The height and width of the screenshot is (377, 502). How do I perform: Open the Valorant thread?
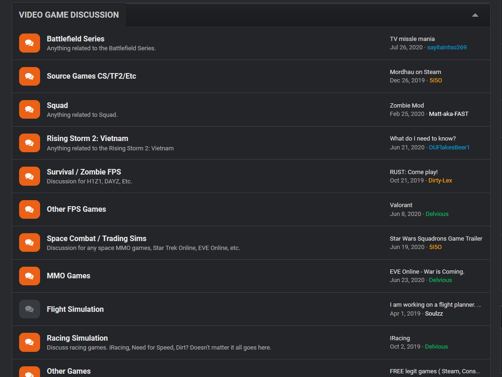pyautogui.click(x=401, y=205)
